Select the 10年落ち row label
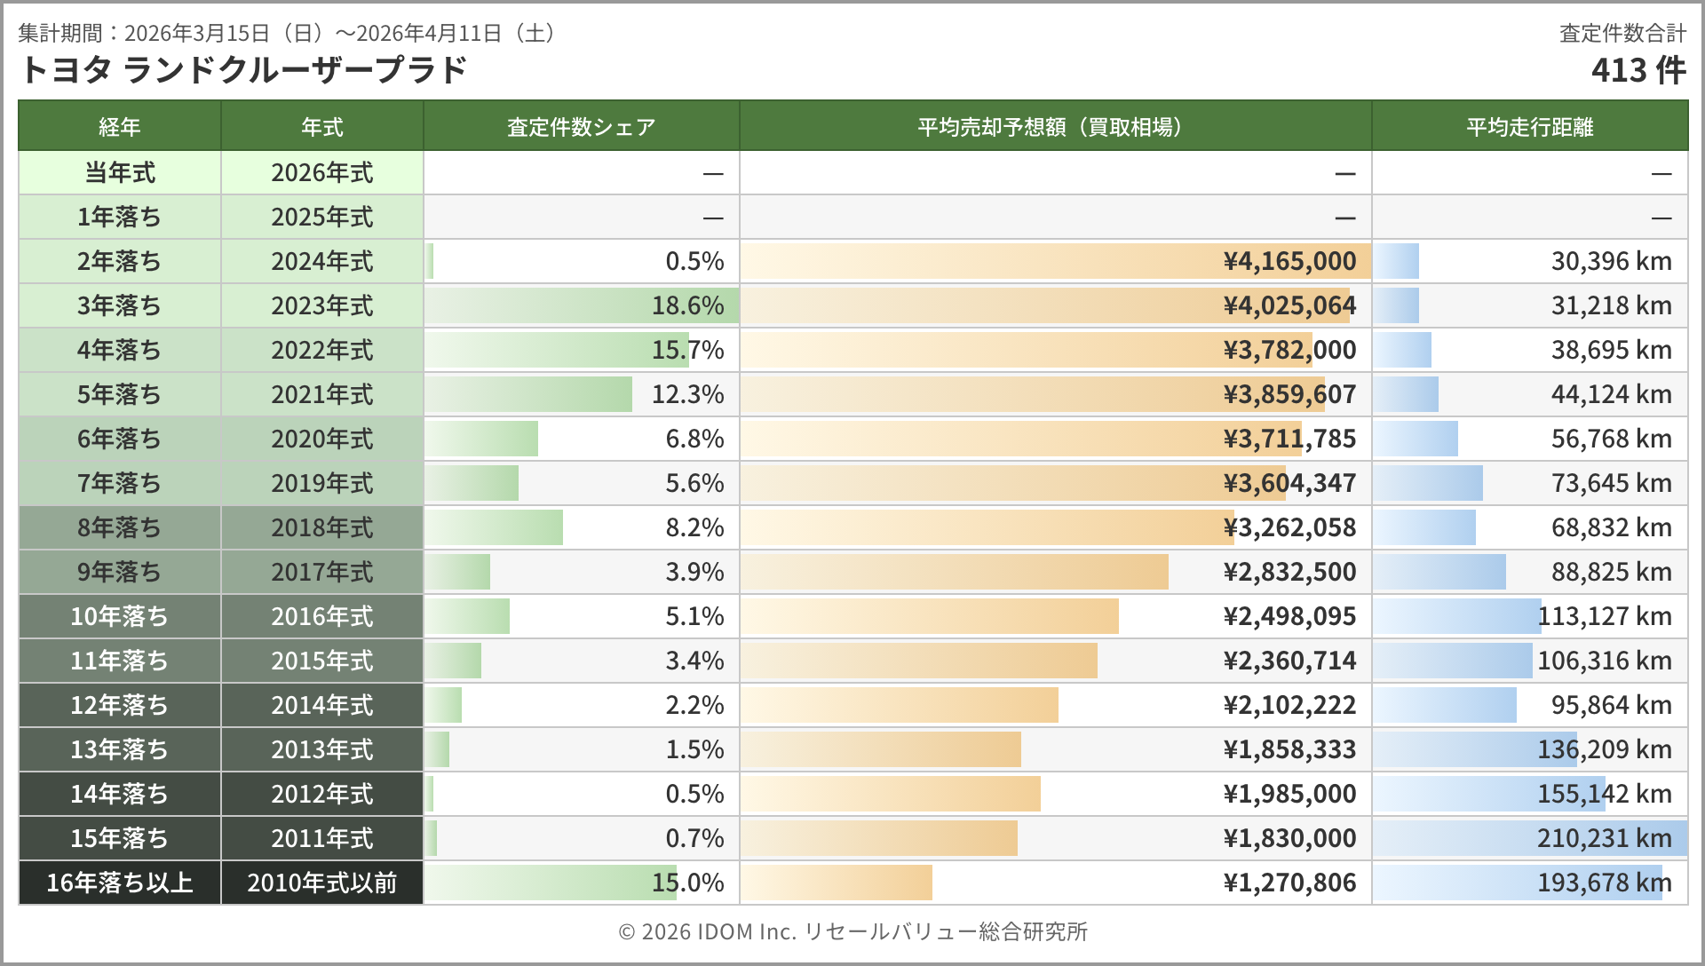This screenshot has height=966, width=1705. click(119, 616)
